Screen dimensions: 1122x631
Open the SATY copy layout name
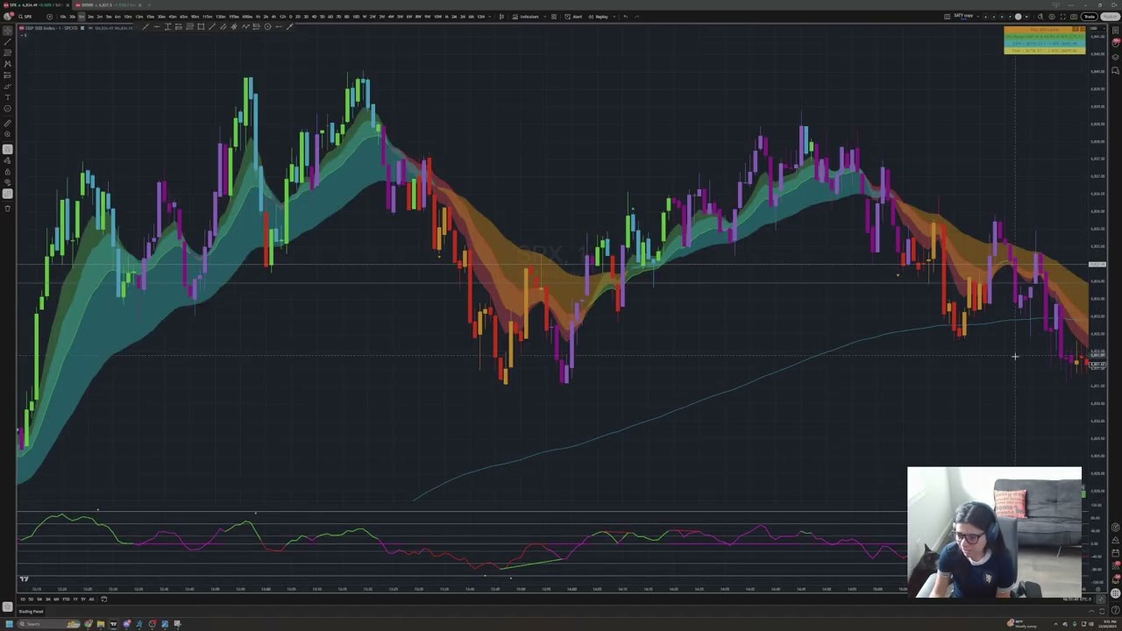[x=963, y=16]
